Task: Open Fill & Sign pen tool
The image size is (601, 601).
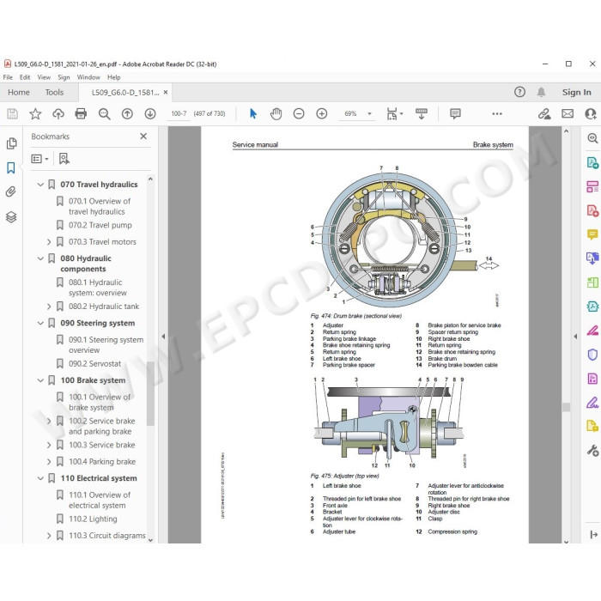Action: [592, 403]
